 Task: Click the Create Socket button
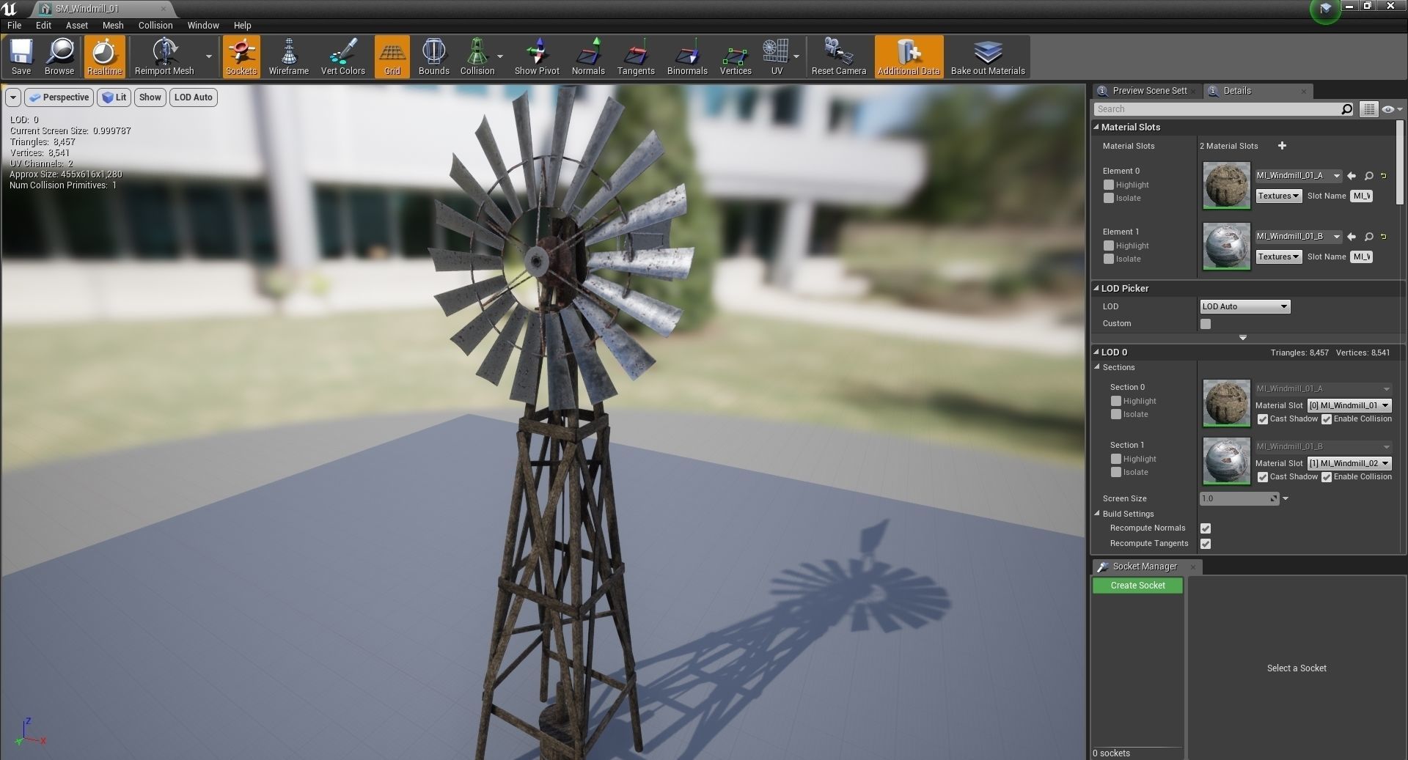point(1137,586)
